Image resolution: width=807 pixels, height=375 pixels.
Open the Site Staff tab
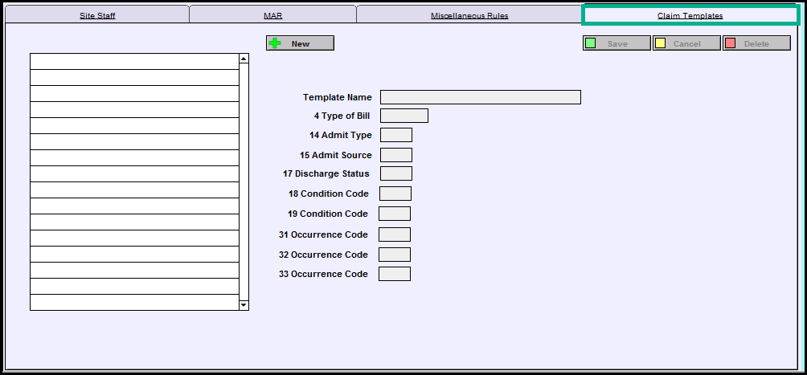tap(97, 15)
